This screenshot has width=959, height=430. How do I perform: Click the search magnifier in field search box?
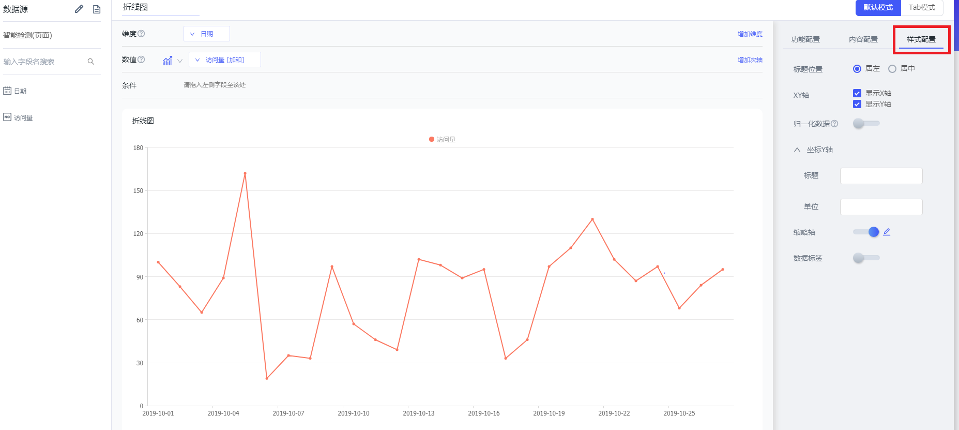click(91, 62)
